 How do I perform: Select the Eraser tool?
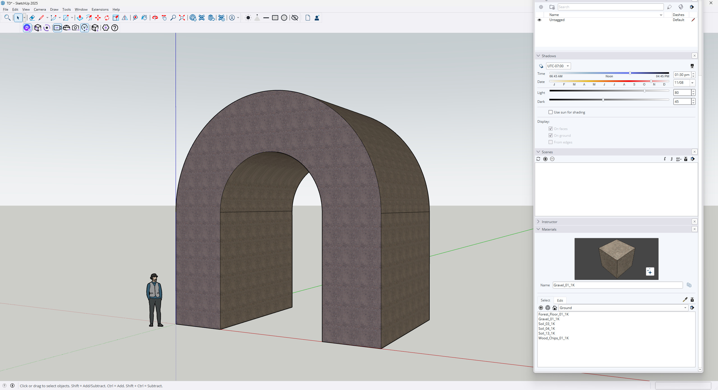(32, 18)
